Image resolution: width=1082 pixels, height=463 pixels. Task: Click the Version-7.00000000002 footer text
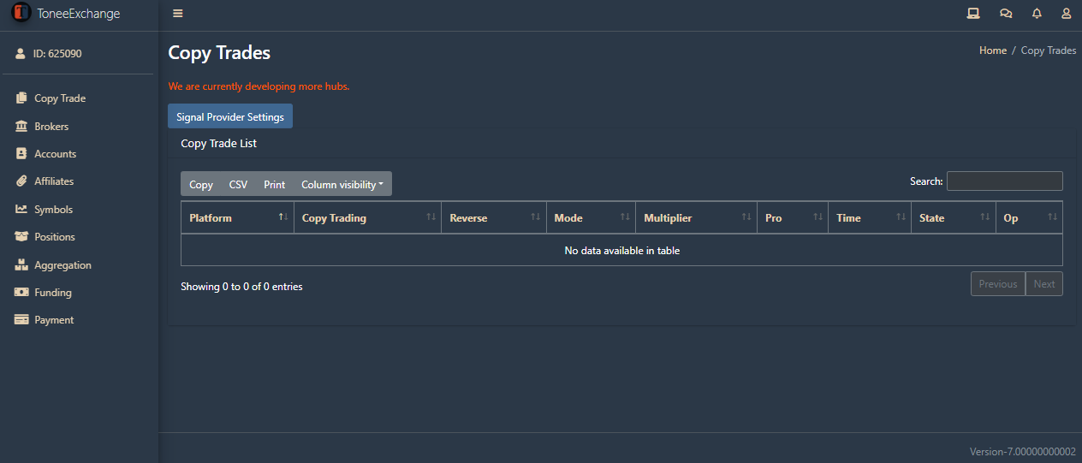(1022, 451)
